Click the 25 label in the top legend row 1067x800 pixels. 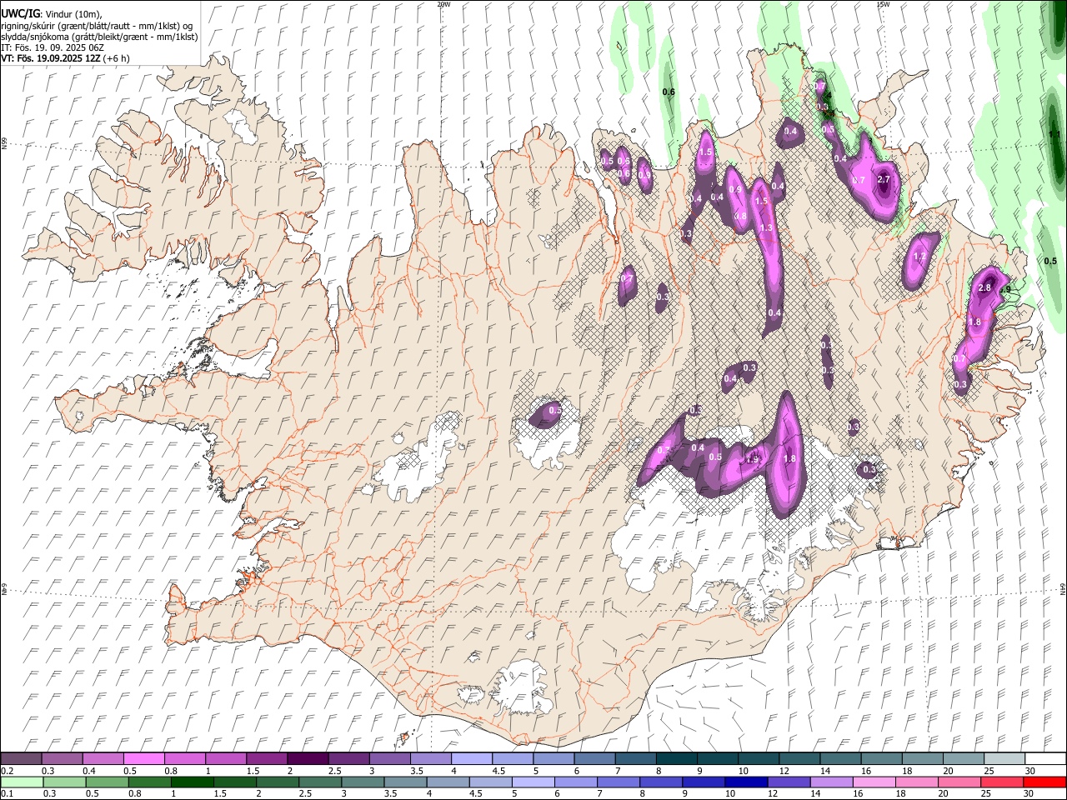tap(989, 771)
